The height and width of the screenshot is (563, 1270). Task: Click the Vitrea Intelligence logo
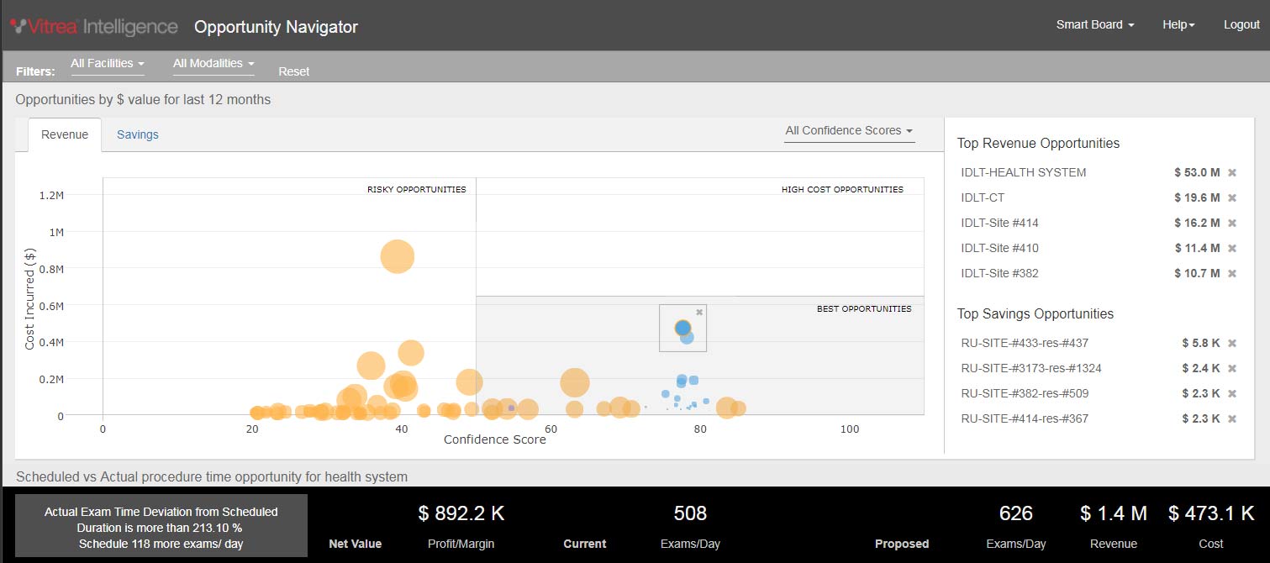pyautogui.click(x=94, y=27)
